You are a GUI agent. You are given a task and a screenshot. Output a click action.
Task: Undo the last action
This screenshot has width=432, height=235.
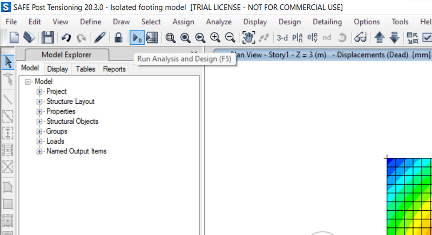point(66,37)
